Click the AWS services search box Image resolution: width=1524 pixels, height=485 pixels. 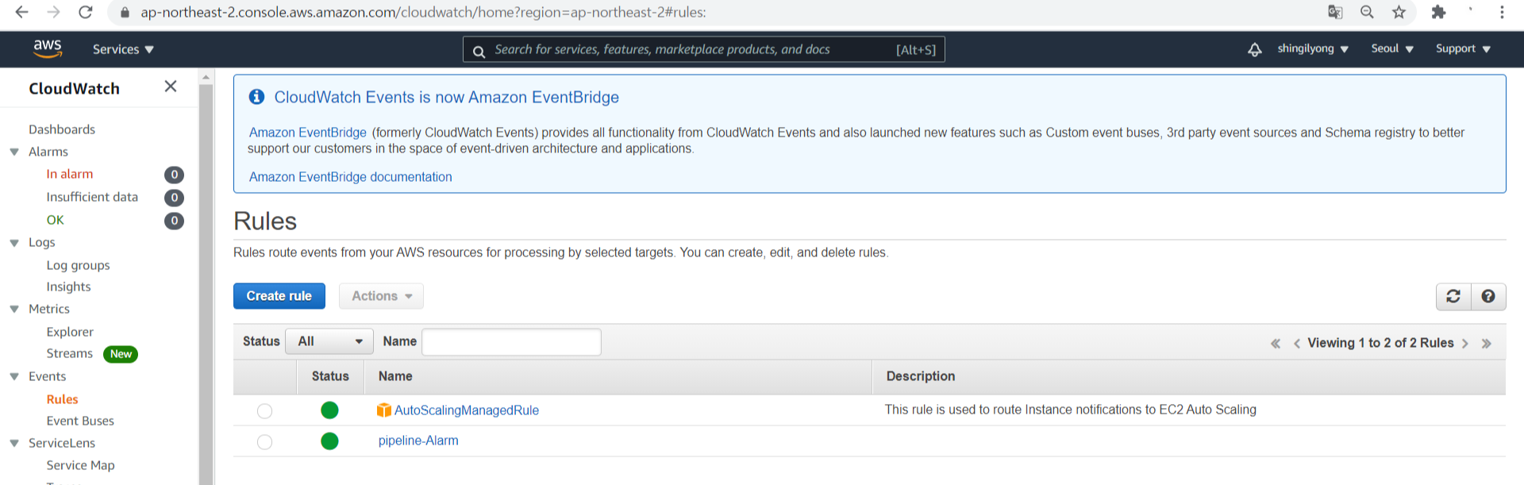click(704, 49)
